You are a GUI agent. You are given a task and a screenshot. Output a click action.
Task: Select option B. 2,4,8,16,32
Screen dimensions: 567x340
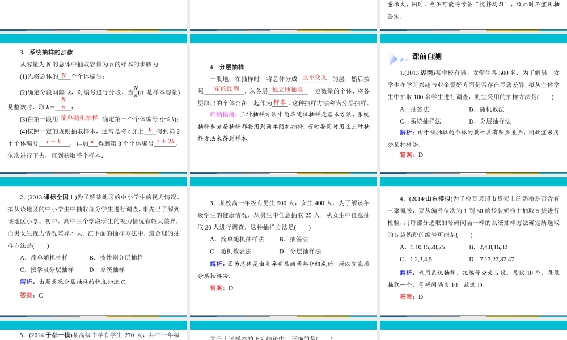pyautogui.click(x=489, y=247)
